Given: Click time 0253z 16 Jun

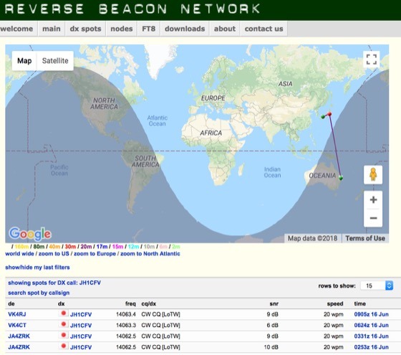Looking at the screenshot, I should tap(372, 347).
